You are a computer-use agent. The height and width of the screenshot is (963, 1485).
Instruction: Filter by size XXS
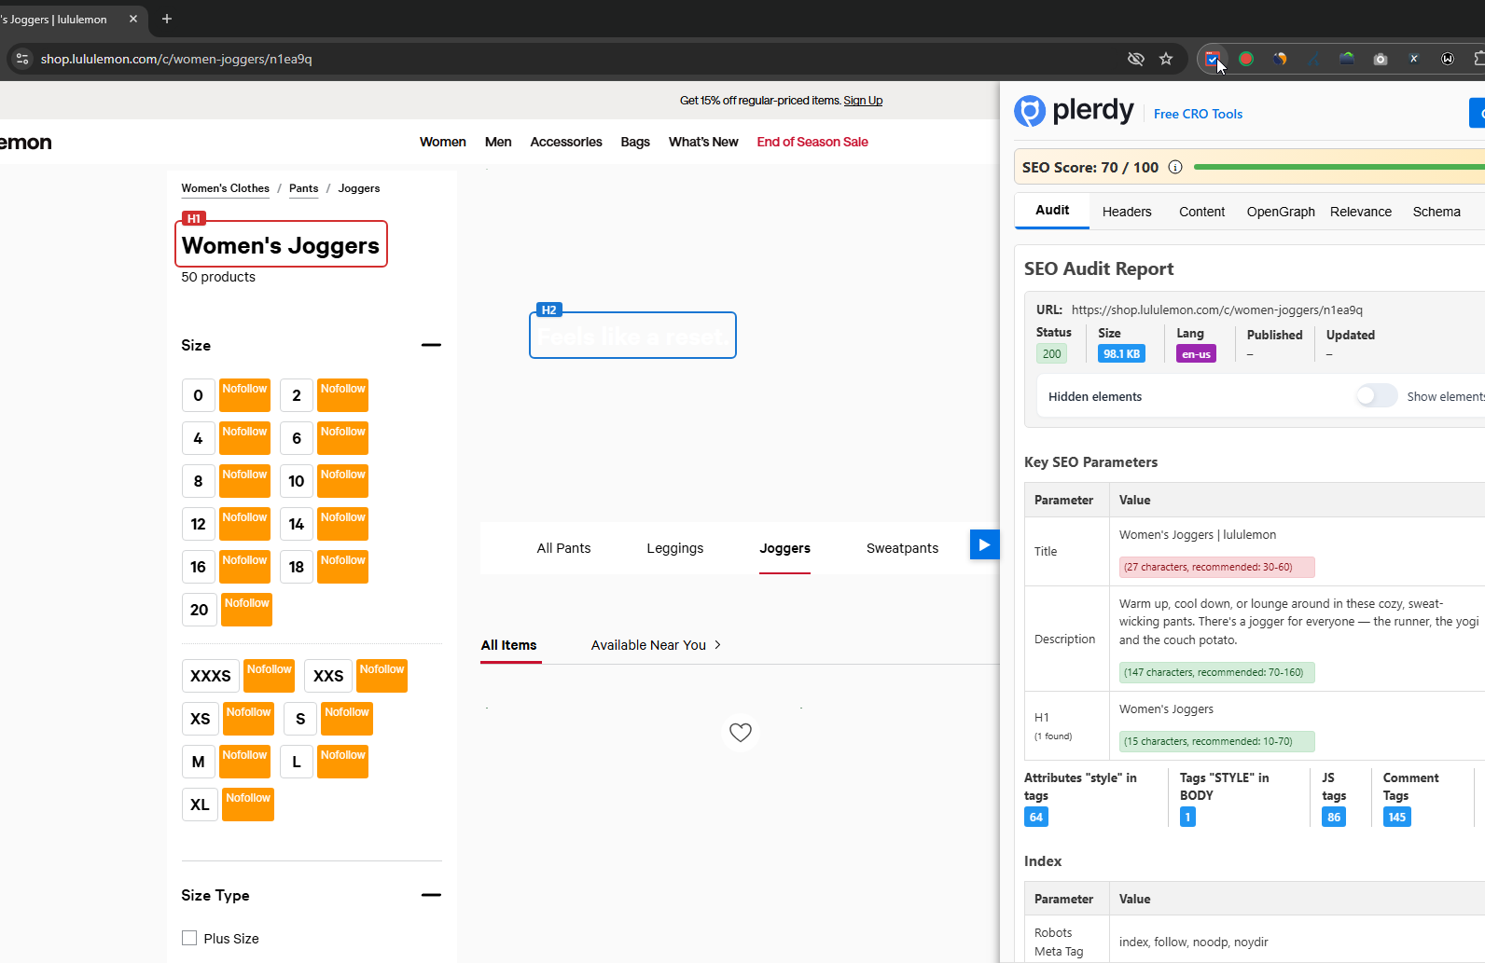click(328, 676)
